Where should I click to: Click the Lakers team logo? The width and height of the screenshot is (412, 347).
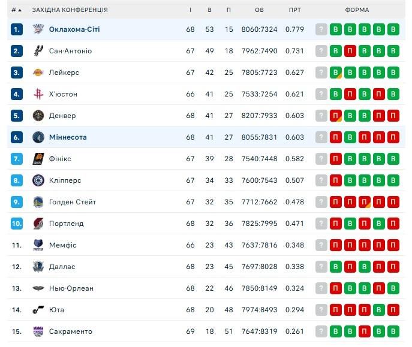[38, 73]
